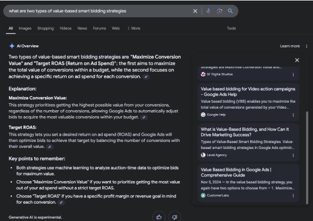The image size is (313, 221).
Task: Click the Maximize Conversion Value: heading
Action: point(38,98)
